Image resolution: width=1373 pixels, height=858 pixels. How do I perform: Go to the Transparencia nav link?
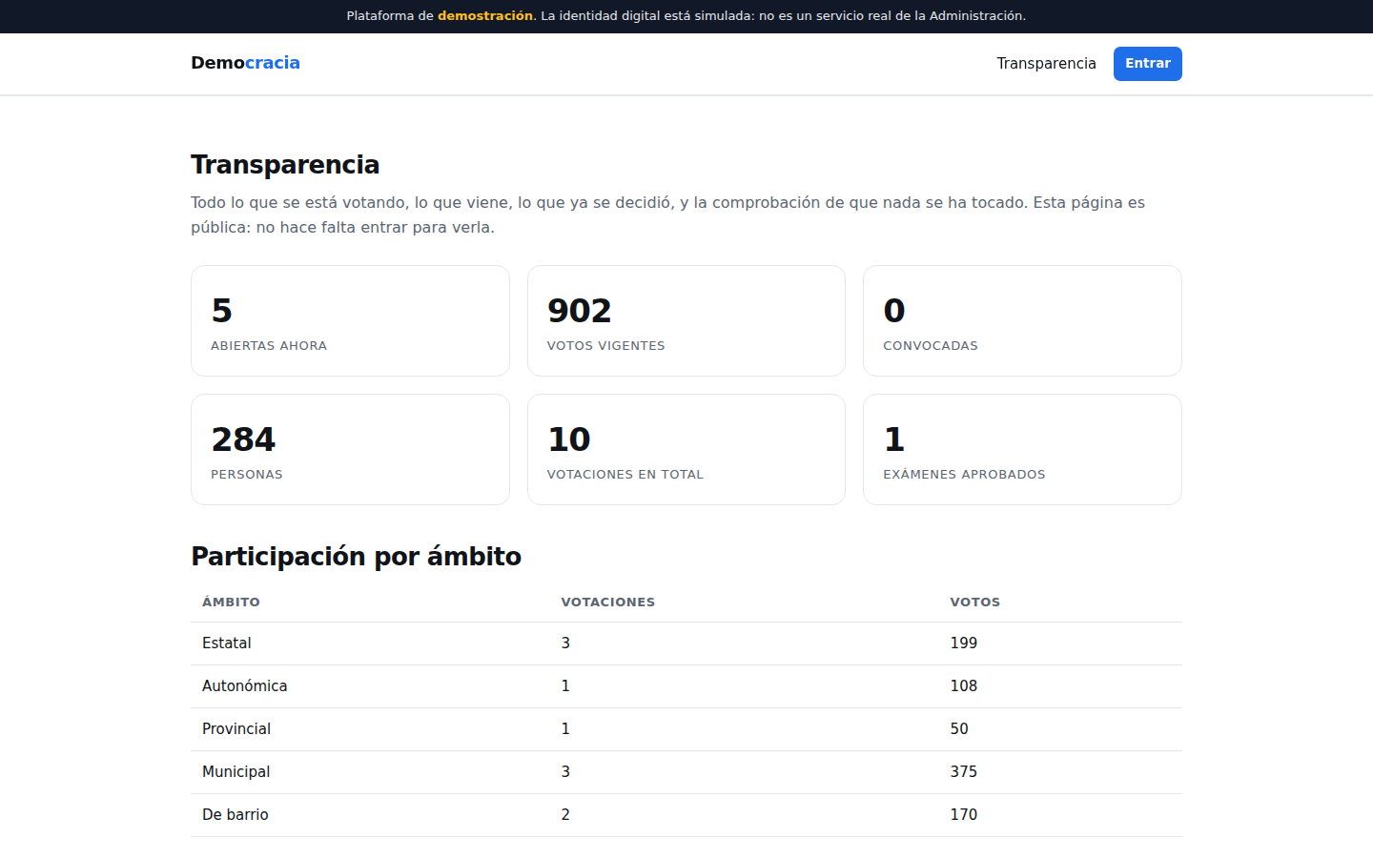pos(1046,64)
